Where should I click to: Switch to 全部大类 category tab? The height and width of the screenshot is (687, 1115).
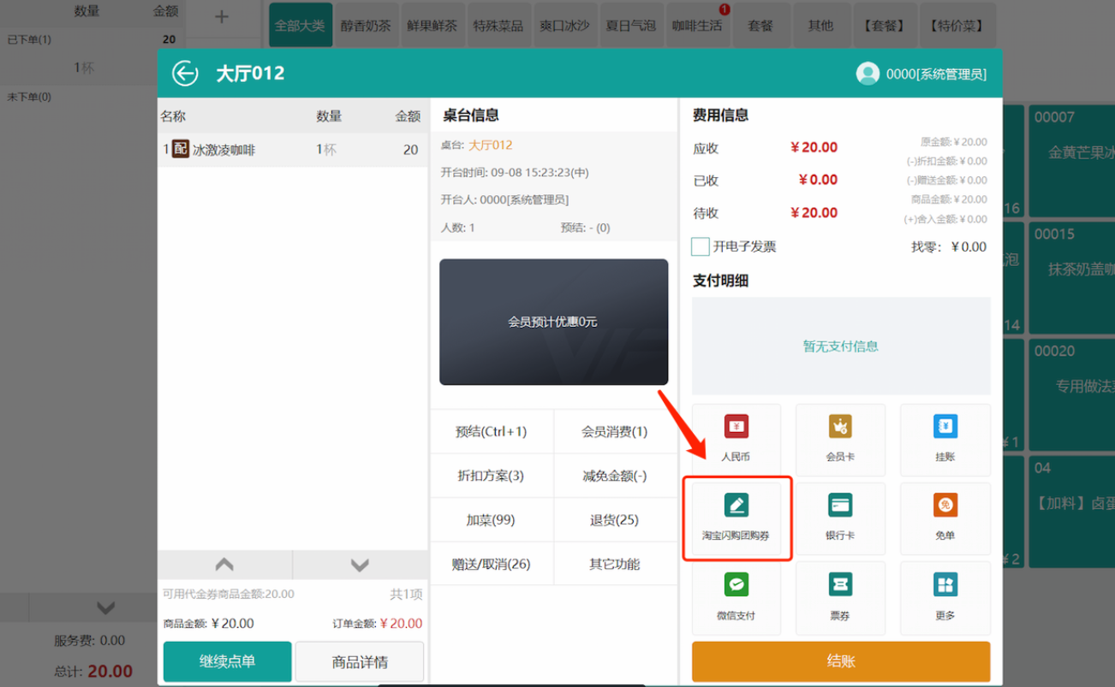[x=302, y=26]
